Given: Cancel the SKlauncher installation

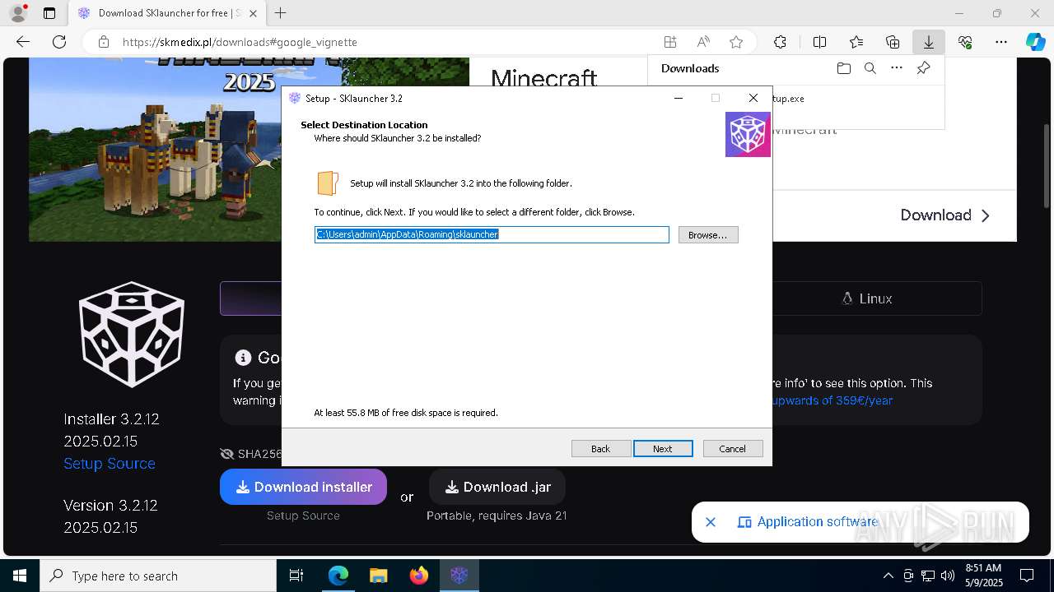Looking at the screenshot, I should (733, 448).
